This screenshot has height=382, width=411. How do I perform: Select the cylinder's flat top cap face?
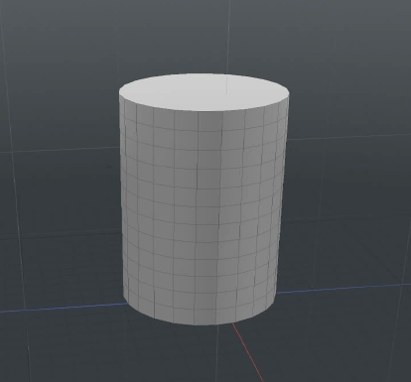(x=205, y=92)
